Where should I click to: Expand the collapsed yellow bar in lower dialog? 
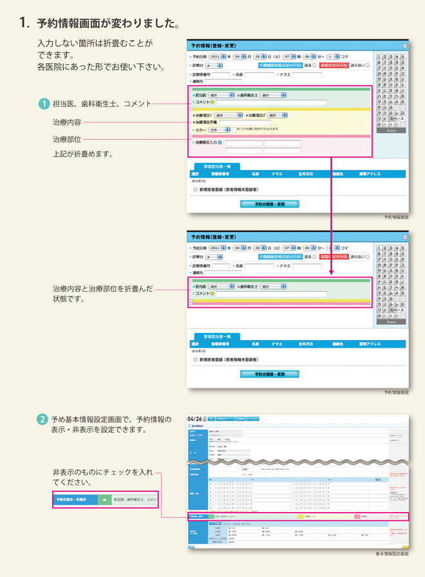click(191, 300)
